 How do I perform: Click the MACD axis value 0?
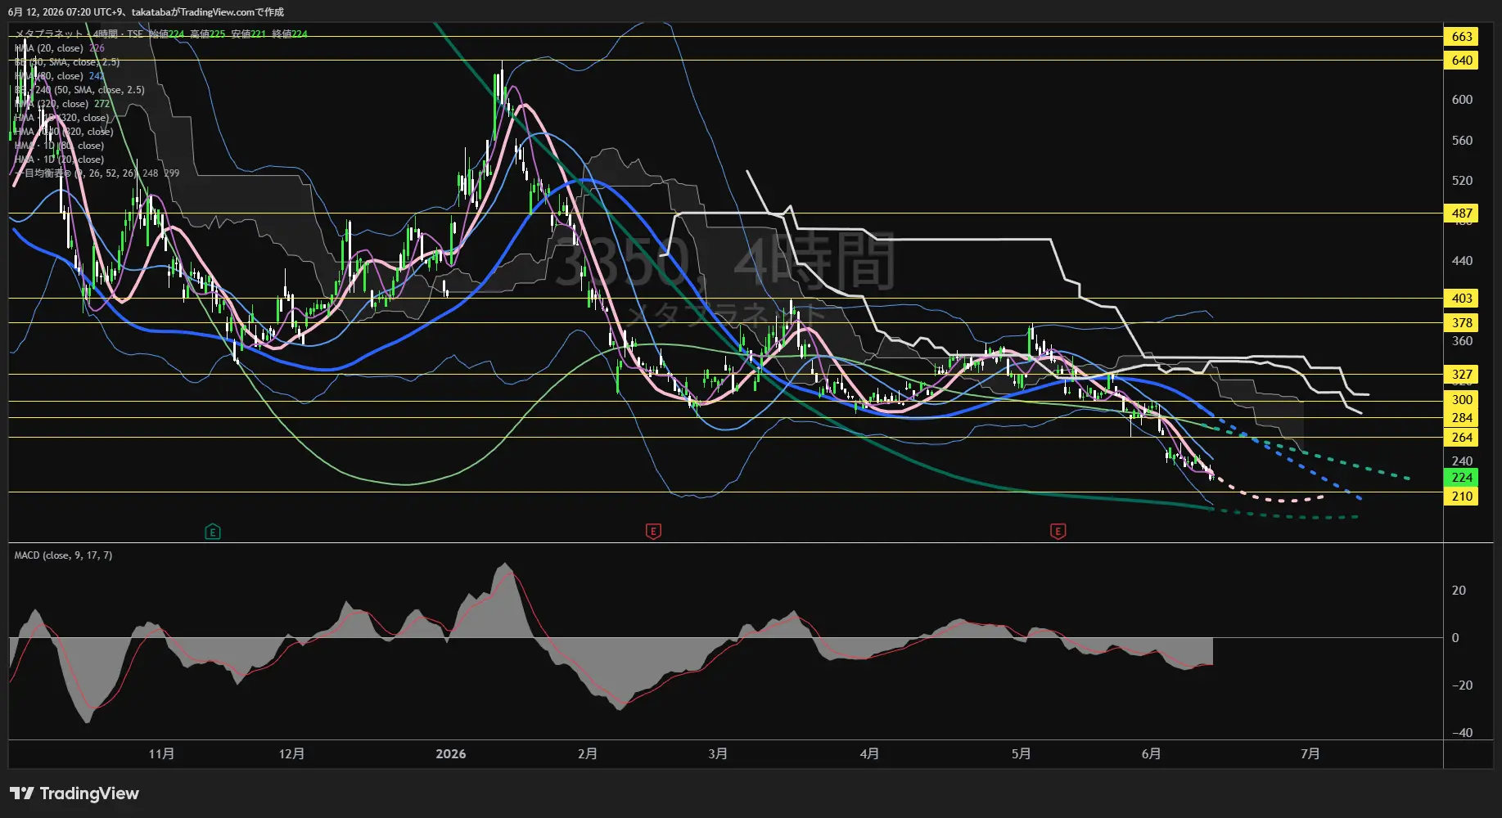pos(1455,638)
